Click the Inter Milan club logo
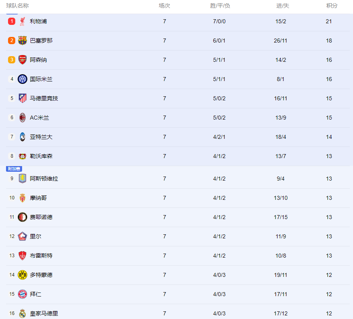This screenshot has width=353, height=319. [22, 79]
